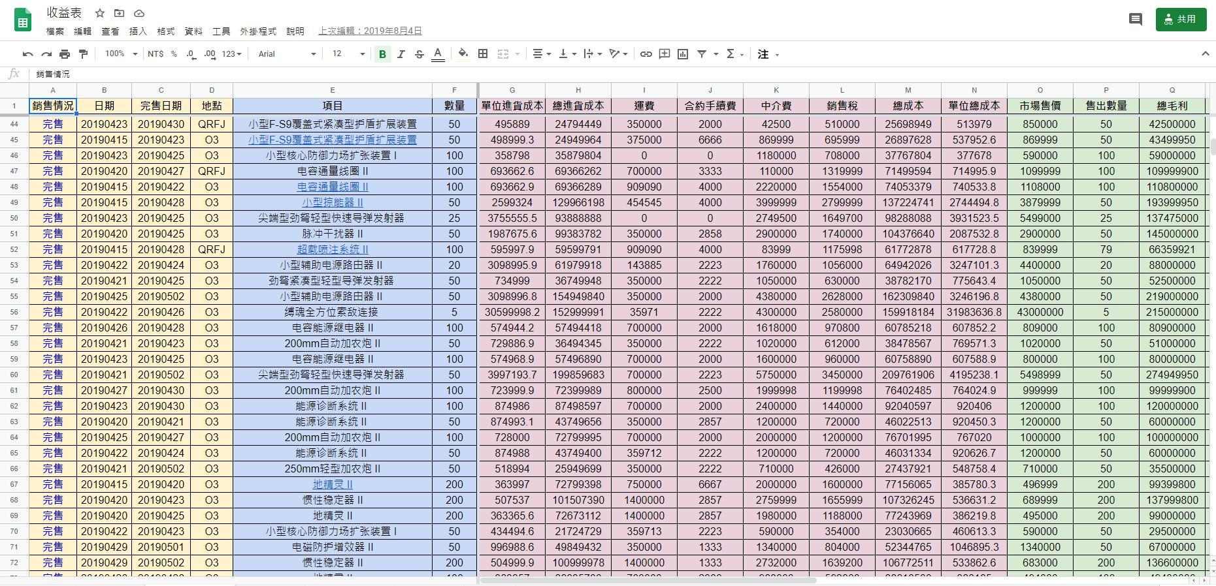Screen dimensions: 1216x586
Task: Open the 檔案 menu
Action: click(x=55, y=31)
